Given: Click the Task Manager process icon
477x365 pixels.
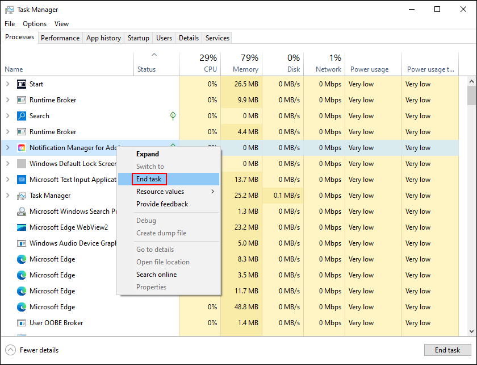Looking at the screenshot, I should (22, 196).
